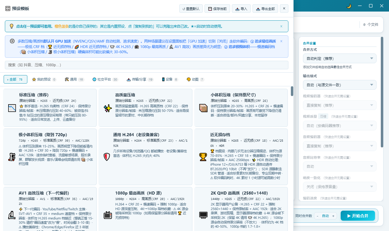The height and width of the screenshot is (231, 389).
Task: Click the 0 个文件 counter text
Action: click(x=371, y=25)
